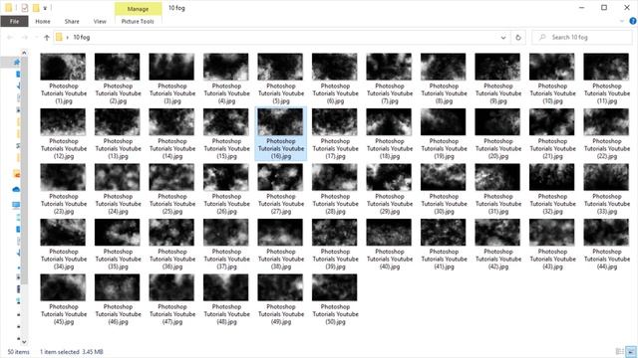Click the Back navigation arrow
The height and width of the screenshot is (358, 638).
tap(10, 38)
